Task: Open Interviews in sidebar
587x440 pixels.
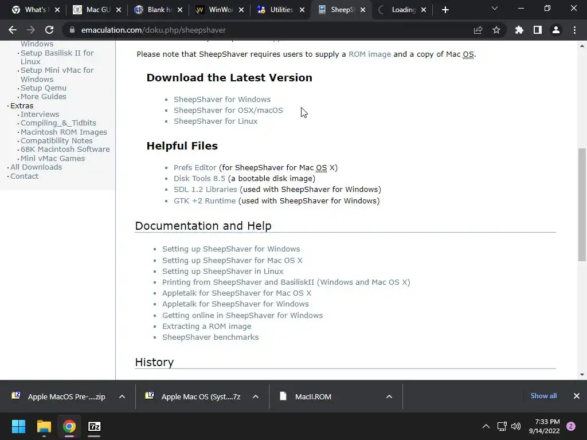Action: click(x=40, y=114)
